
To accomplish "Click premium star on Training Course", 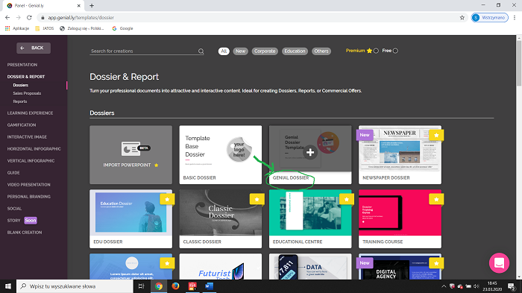I will [x=436, y=200].
